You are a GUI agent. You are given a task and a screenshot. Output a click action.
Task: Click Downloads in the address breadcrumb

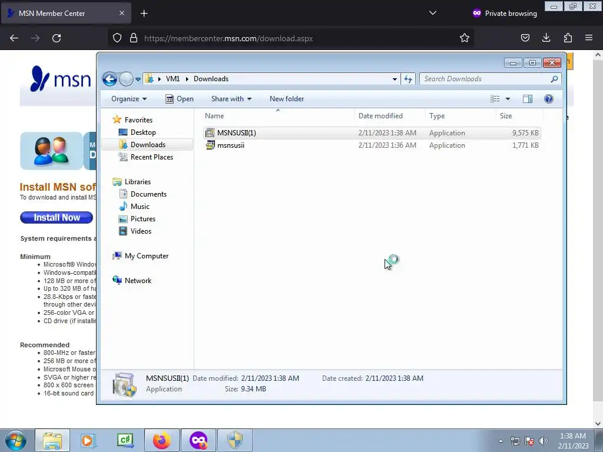(211, 79)
